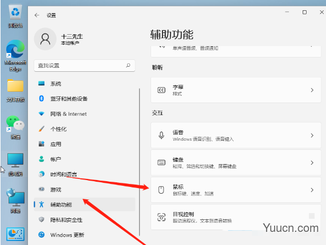Image resolution: width=326 pixels, height=245 pixels.
Task: Click the personalization paintbrush icon
Action: tap(42, 129)
